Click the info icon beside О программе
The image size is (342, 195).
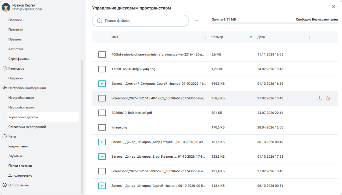tap(5, 185)
